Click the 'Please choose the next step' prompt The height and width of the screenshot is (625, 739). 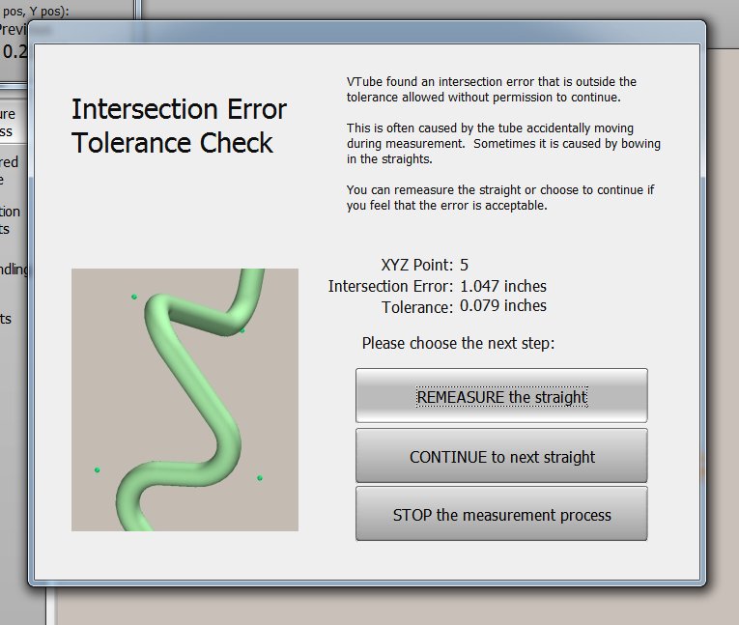pos(458,343)
